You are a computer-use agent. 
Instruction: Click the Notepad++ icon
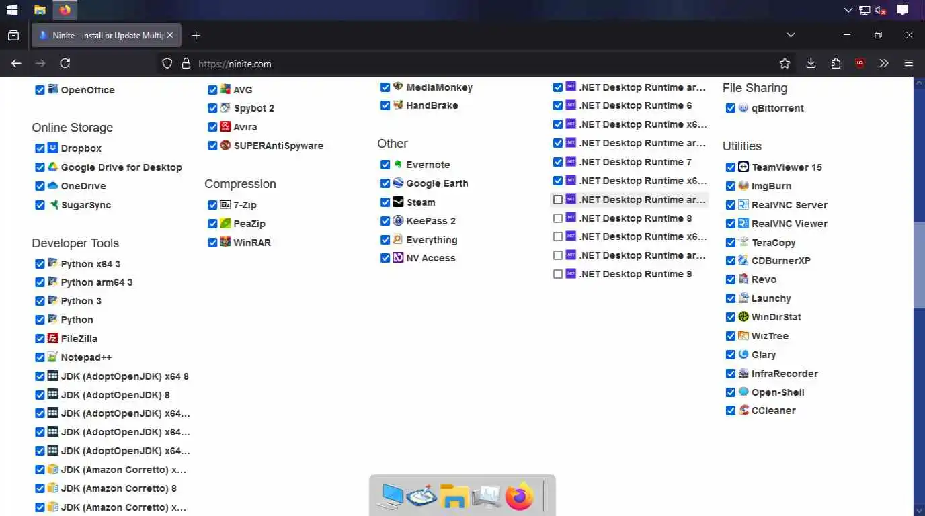pyautogui.click(x=52, y=357)
